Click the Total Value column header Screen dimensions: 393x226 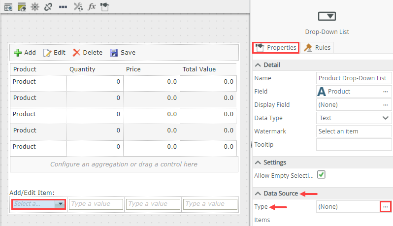pos(199,69)
